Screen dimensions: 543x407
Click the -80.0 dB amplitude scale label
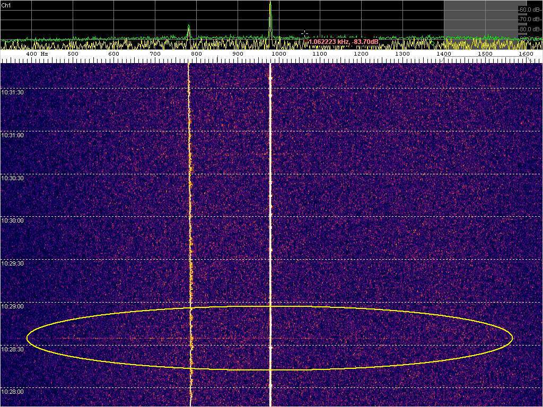[530, 29]
